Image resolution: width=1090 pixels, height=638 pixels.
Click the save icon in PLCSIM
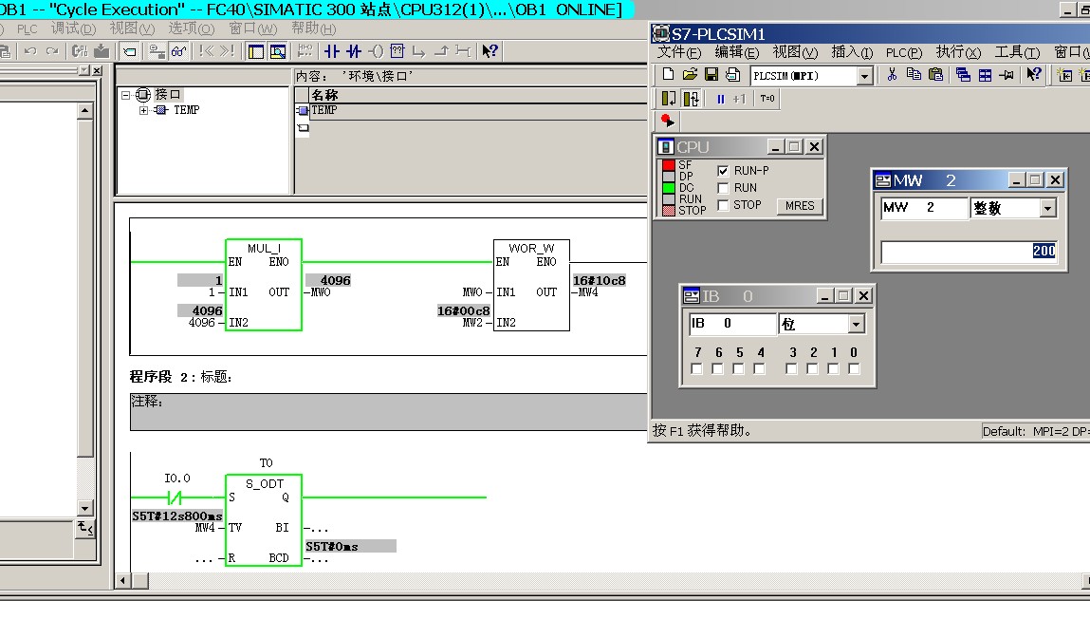pos(711,74)
